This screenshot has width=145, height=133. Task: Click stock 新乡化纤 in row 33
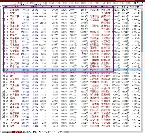click(x=94, y=110)
